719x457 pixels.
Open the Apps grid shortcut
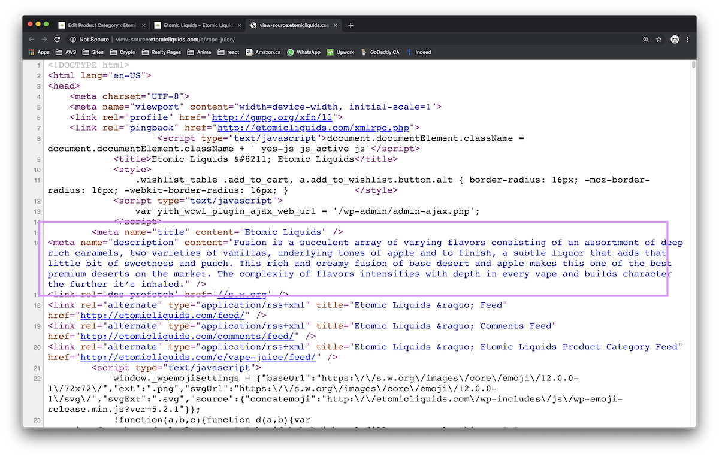[x=39, y=52]
